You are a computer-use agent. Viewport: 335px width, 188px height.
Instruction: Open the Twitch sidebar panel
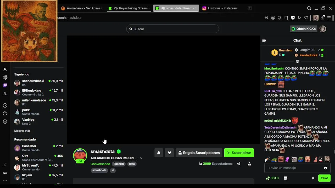coord(5,85)
